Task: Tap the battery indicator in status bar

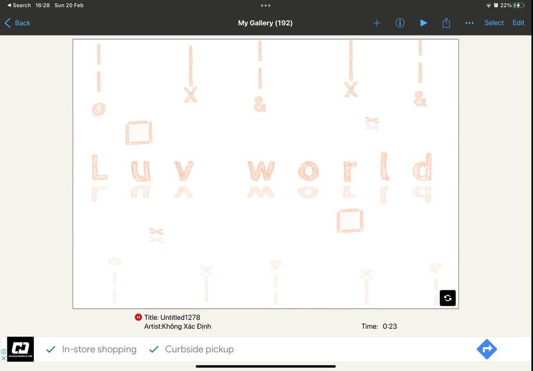Action: (519, 5)
